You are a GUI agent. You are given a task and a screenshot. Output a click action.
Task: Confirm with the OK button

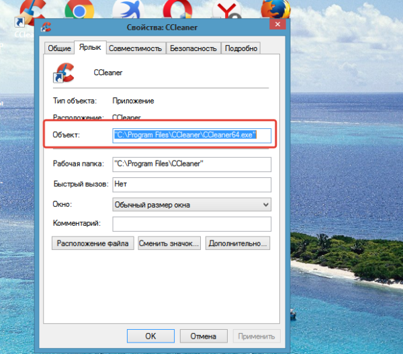pos(150,336)
